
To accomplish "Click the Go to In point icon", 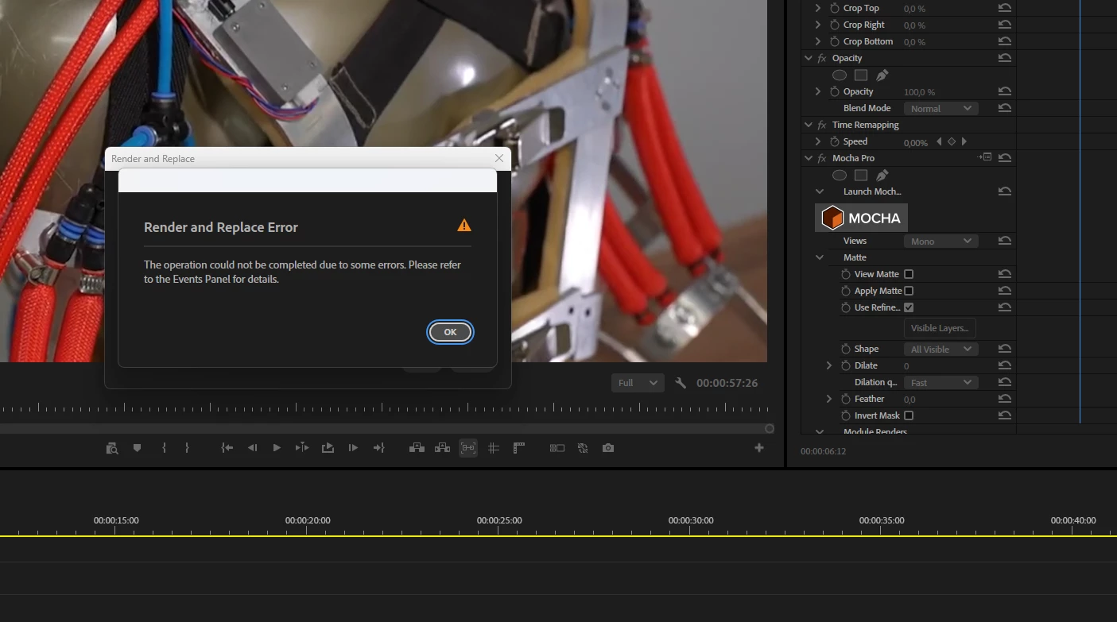I will tap(227, 448).
